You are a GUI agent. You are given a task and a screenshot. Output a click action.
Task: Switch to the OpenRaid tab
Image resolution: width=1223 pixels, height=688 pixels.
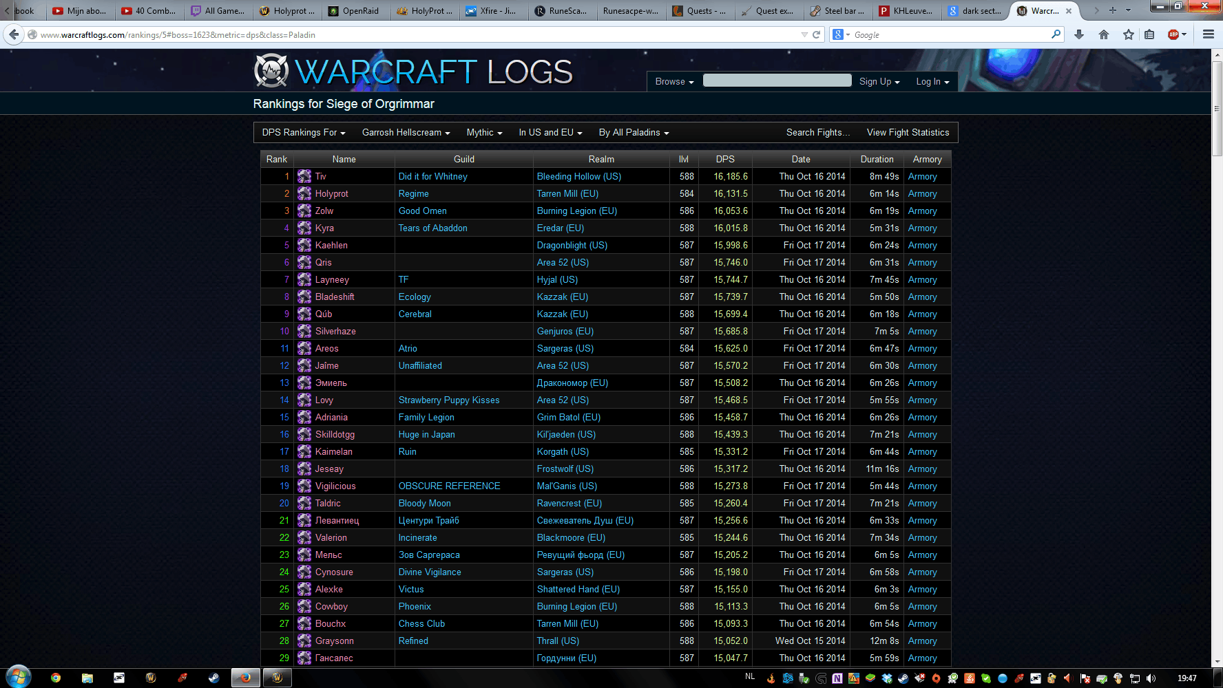click(x=355, y=10)
